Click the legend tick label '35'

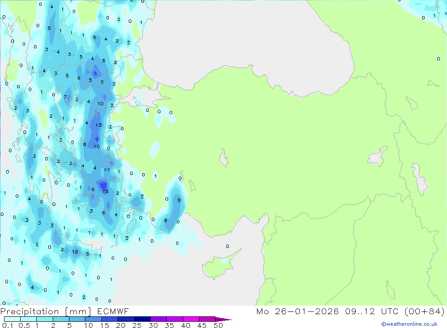click(169, 325)
